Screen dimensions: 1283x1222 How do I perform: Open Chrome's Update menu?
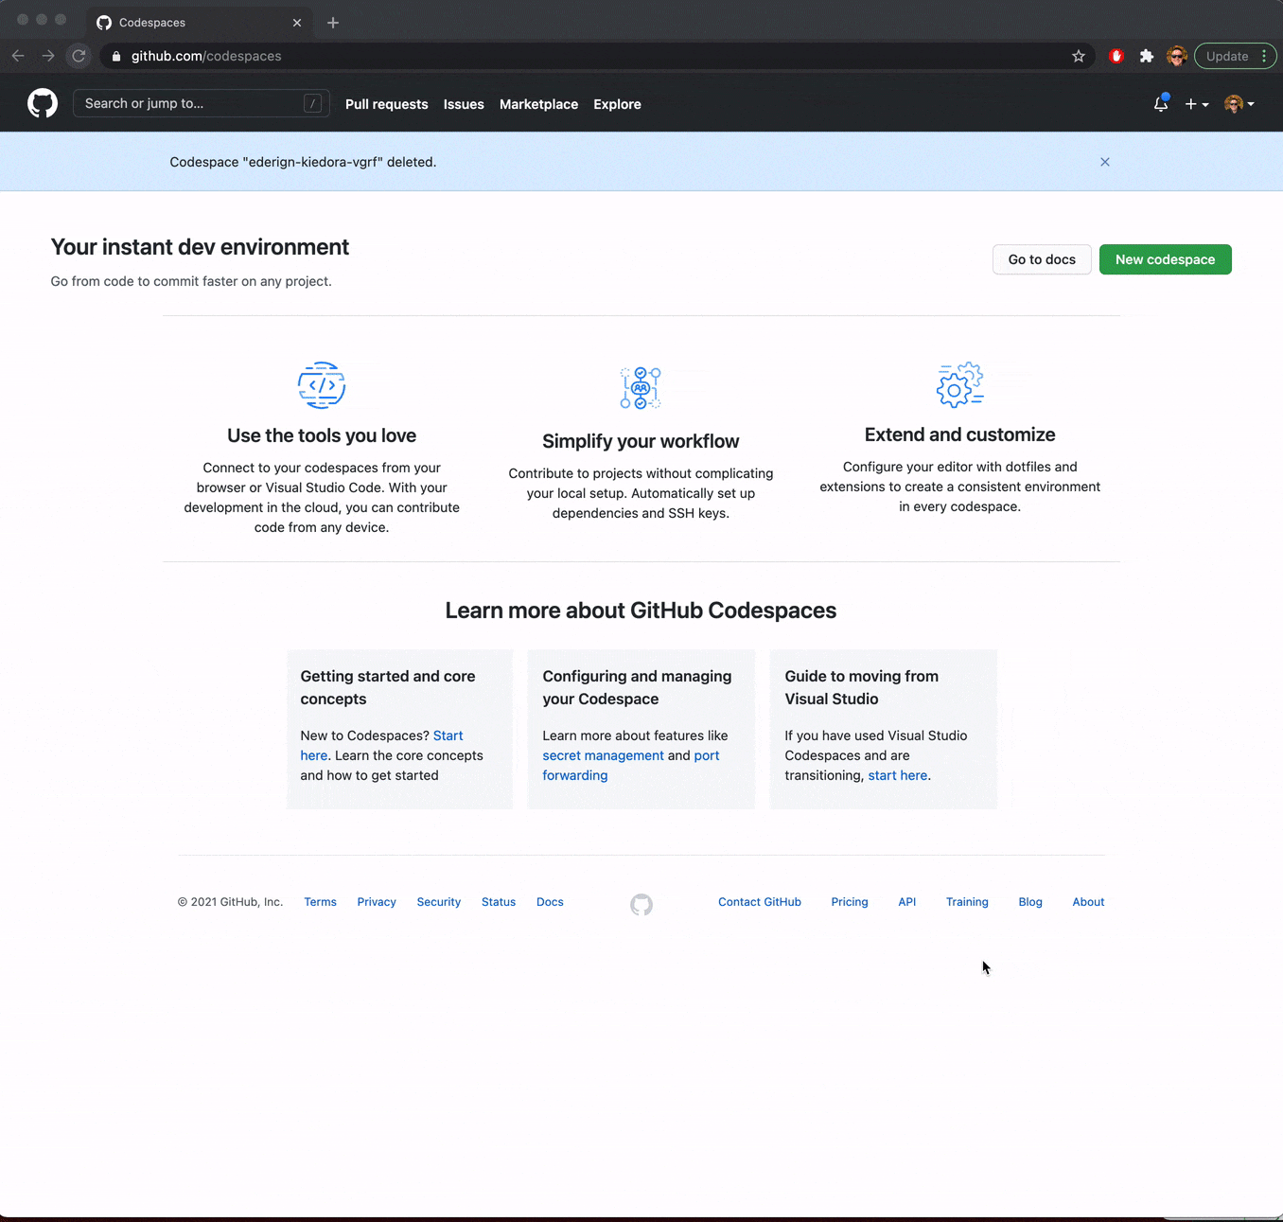coord(1235,56)
